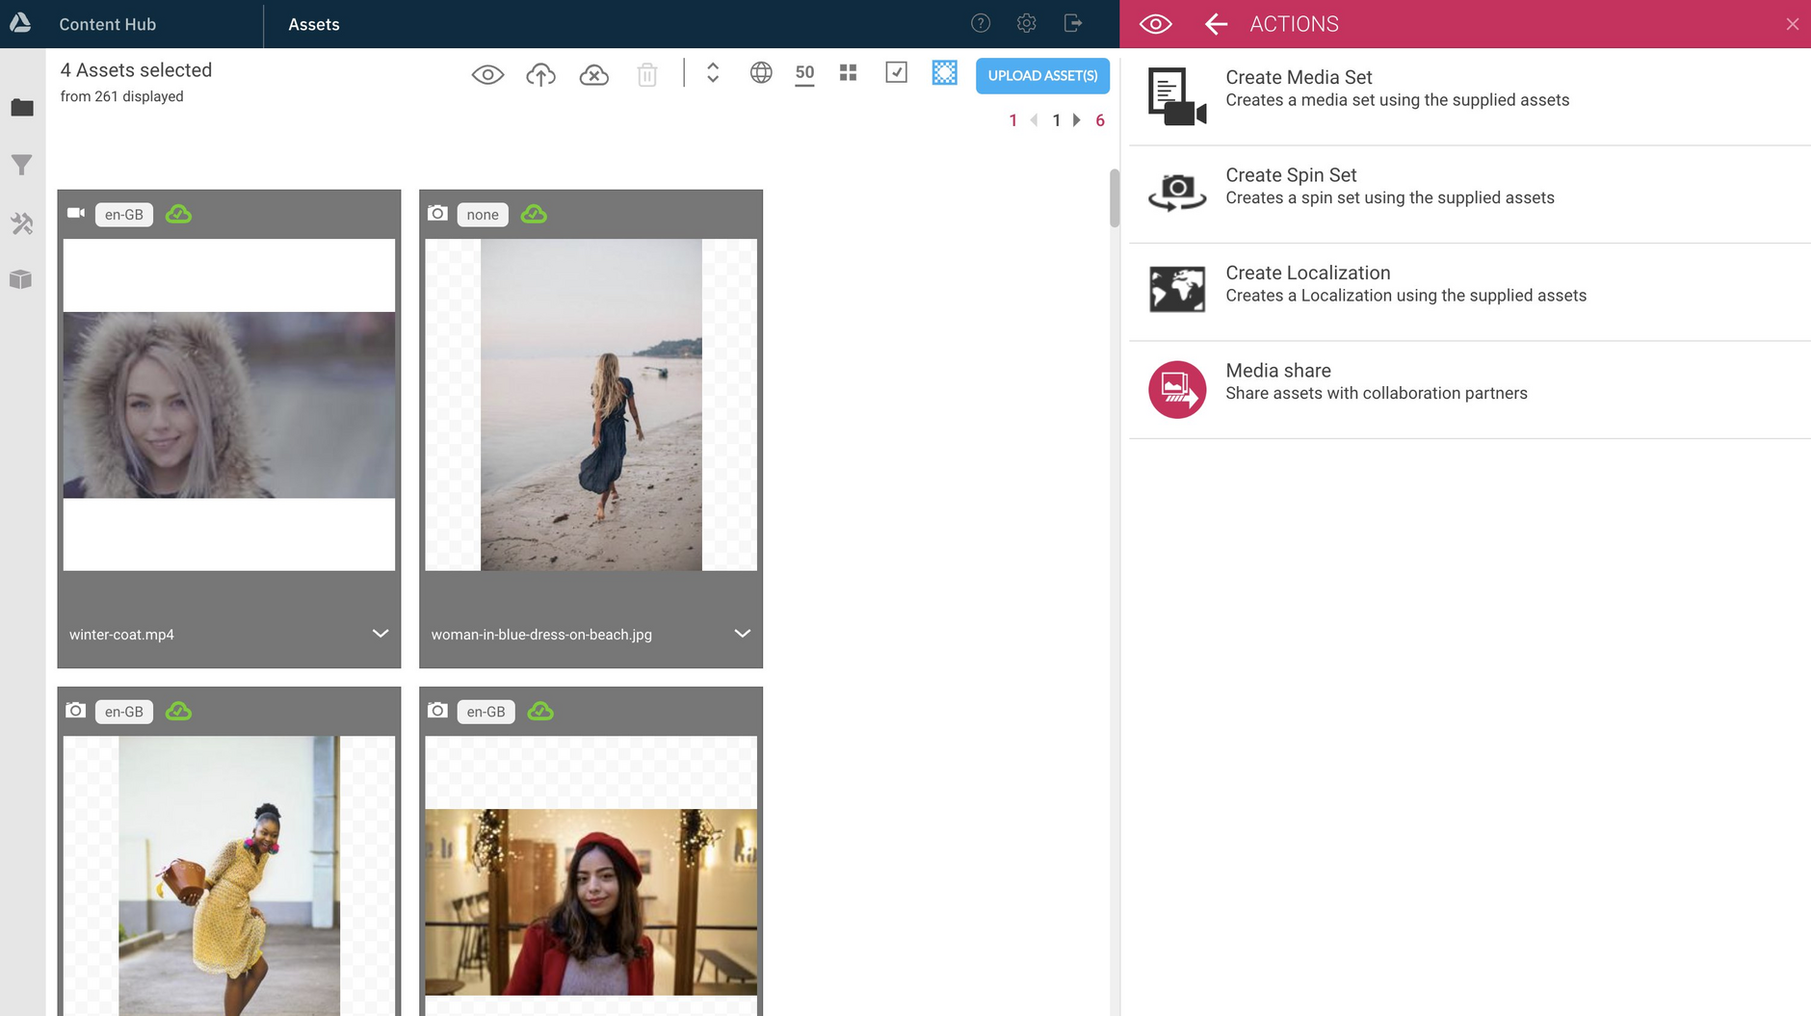Select the red beret woman thumbnail
The width and height of the screenshot is (1811, 1016).
[591, 875]
